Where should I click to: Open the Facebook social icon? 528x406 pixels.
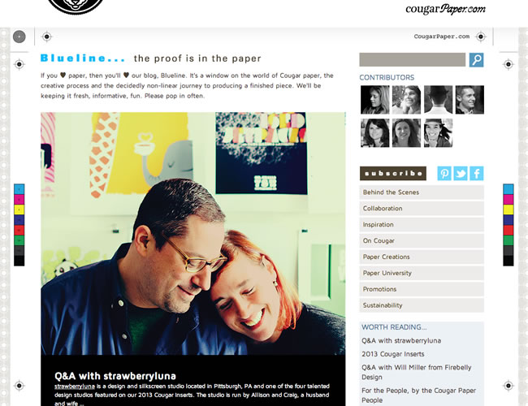[x=477, y=174]
